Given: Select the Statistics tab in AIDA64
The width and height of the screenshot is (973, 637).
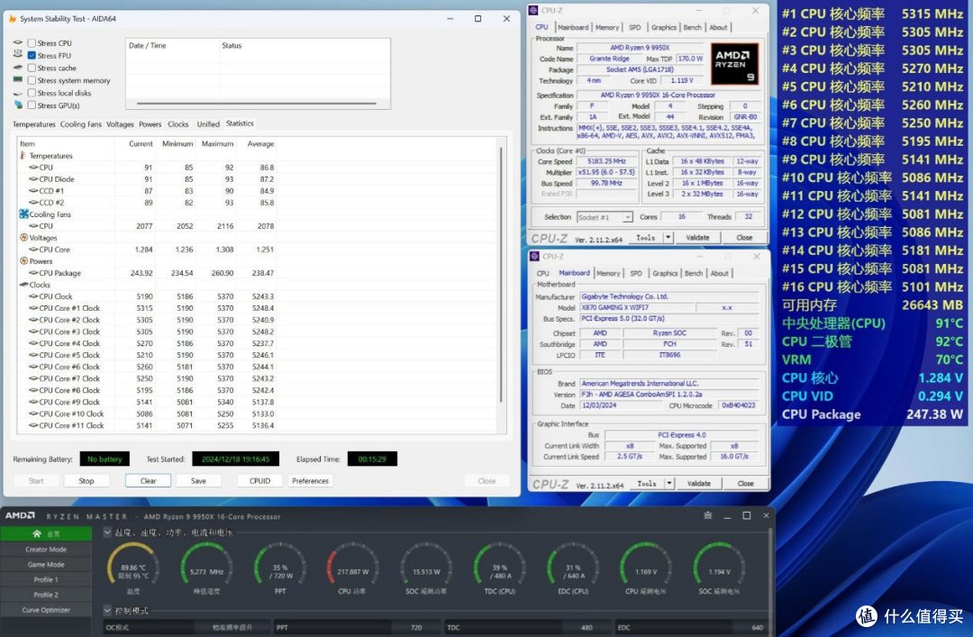Looking at the screenshot, I should pyautogui.click(x=240, y=123).
